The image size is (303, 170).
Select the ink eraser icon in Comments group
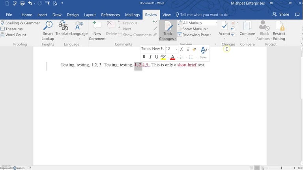point(155,35)
